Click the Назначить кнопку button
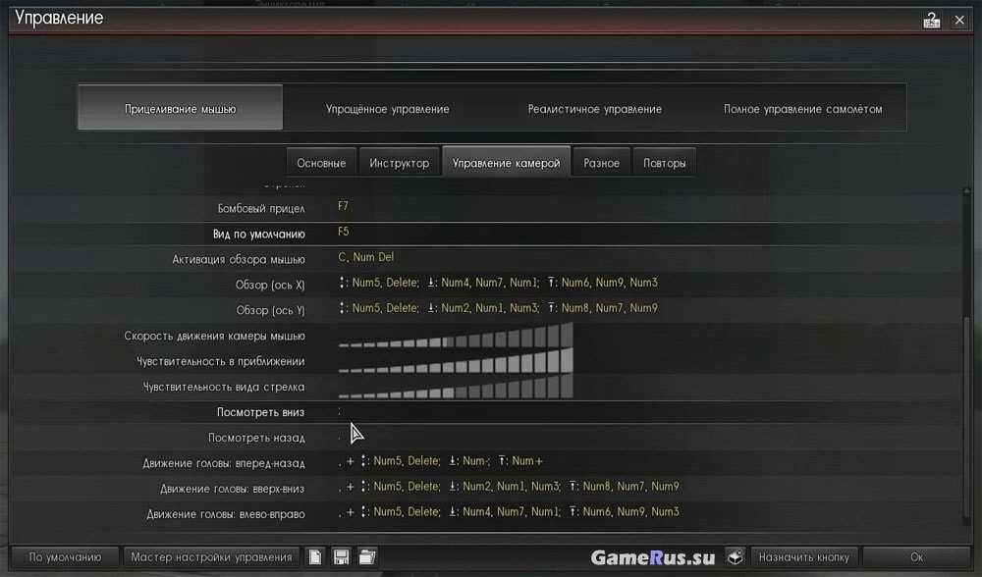The height and width of the screenshot is (577, 982). click(805, 557)
